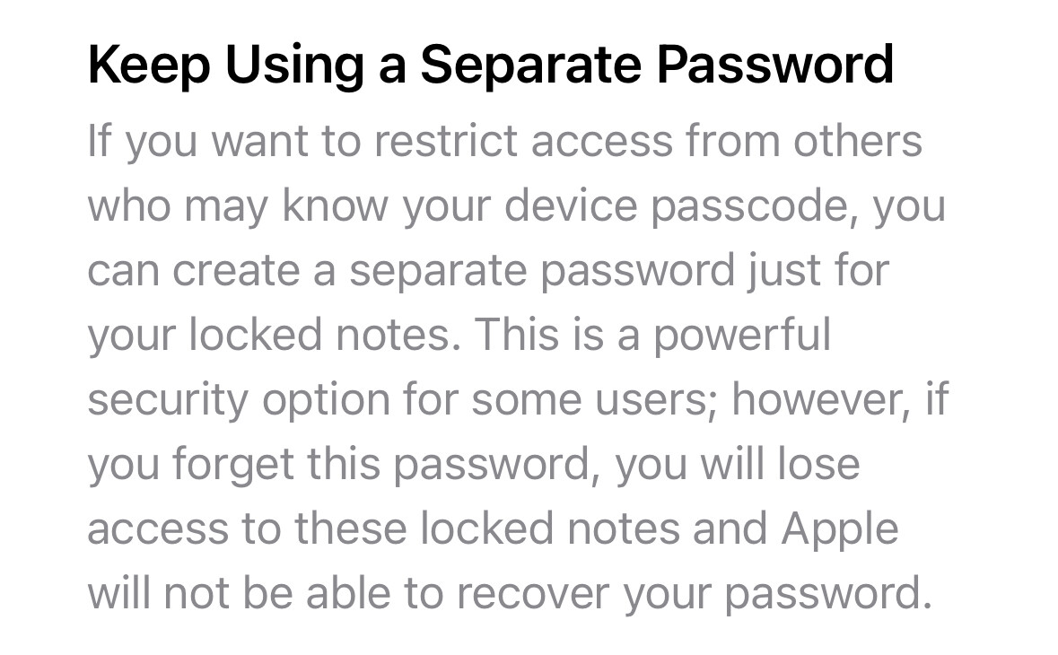Click the word 'forget' in the description
Screen dimensions: 1058x655
[232, 465]
